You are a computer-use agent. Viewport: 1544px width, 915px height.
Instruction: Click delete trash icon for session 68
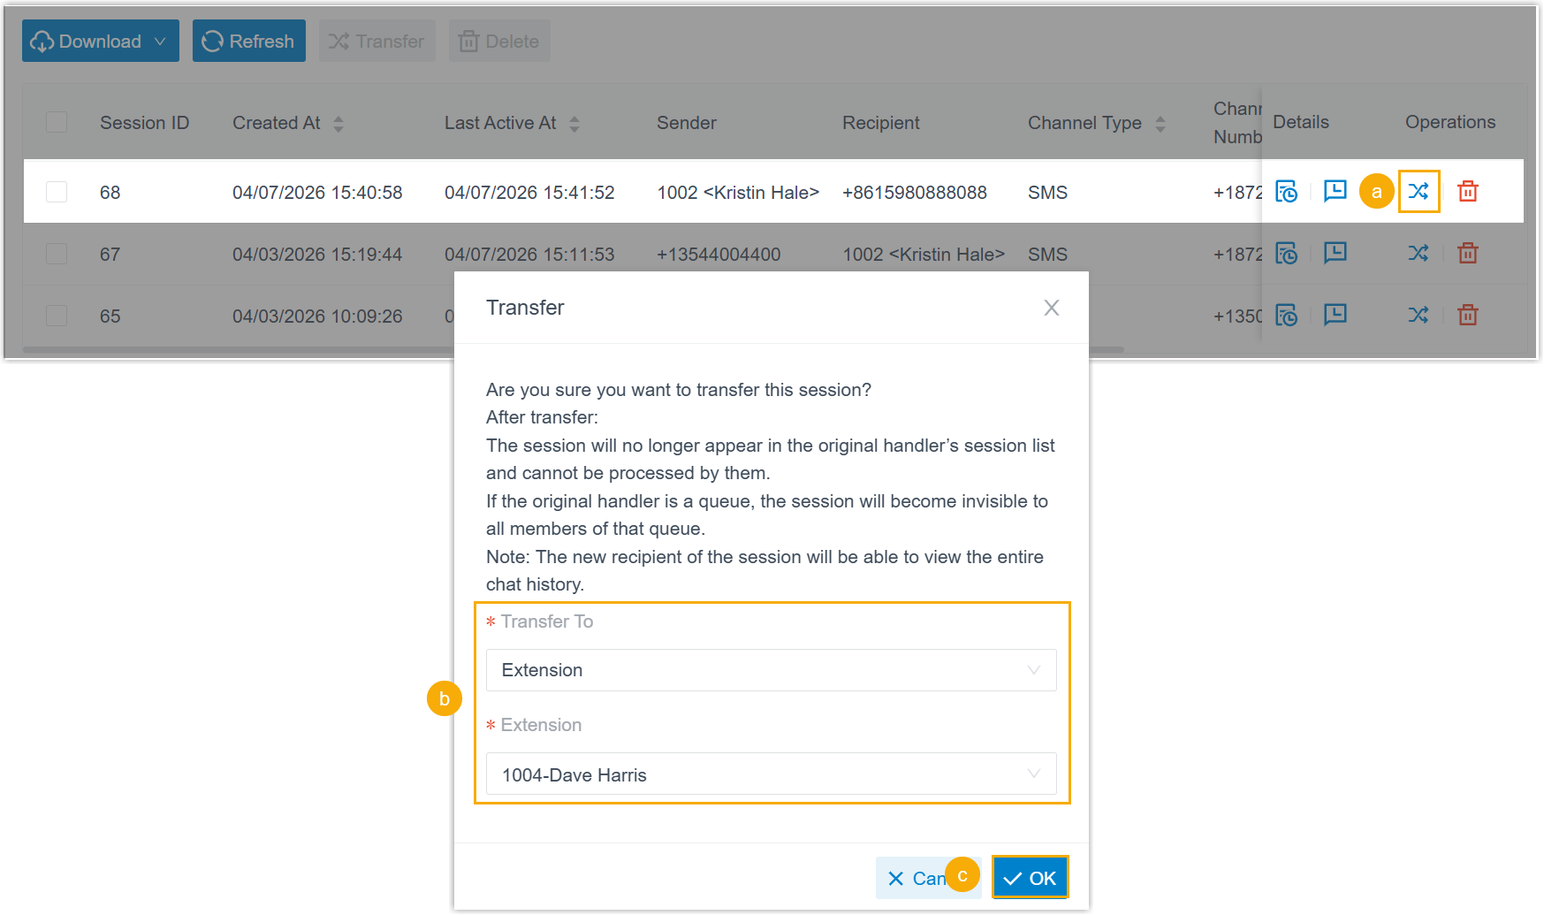pos(1467,191)
